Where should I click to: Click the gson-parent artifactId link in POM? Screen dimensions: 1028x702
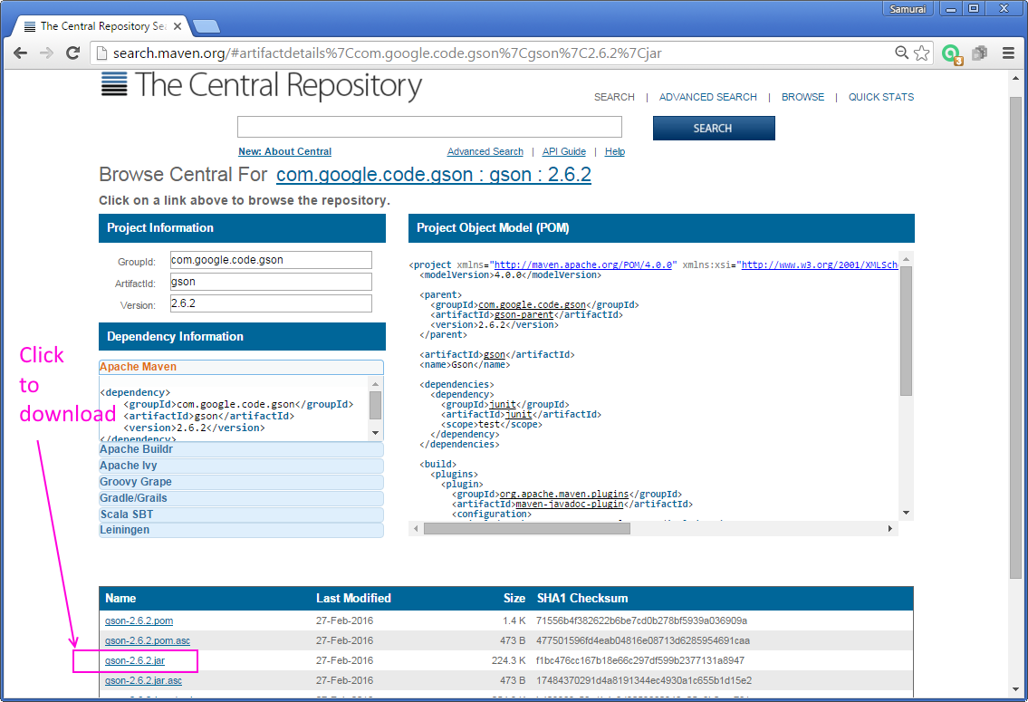pyautogui.click(x=524, y=314)
